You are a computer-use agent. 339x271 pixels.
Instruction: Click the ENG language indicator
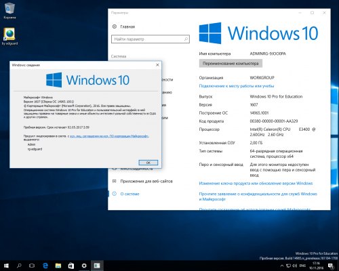[x=302, y=266]
